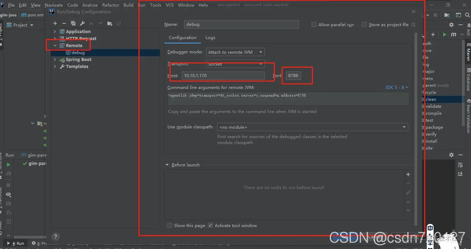Minimize the Maven panel with dash icon
This screenshot has width=471, height=249.
(460, 25)
